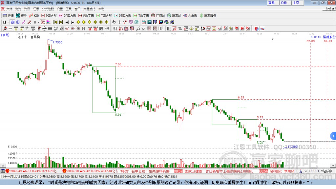Switch to the K线 chart
The image size is (336, 189).
pos(34,16)
